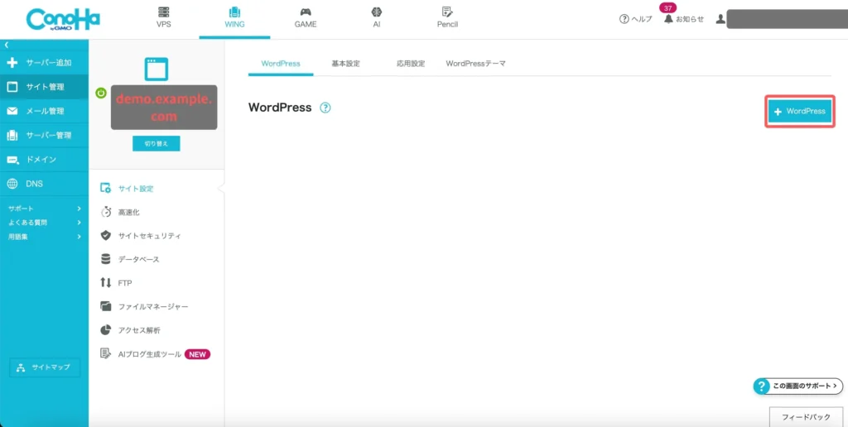Image resolution: width=848 pixels, height=427 pixels.
Task: Select the Pencil service icon
Action: point(447,12)
